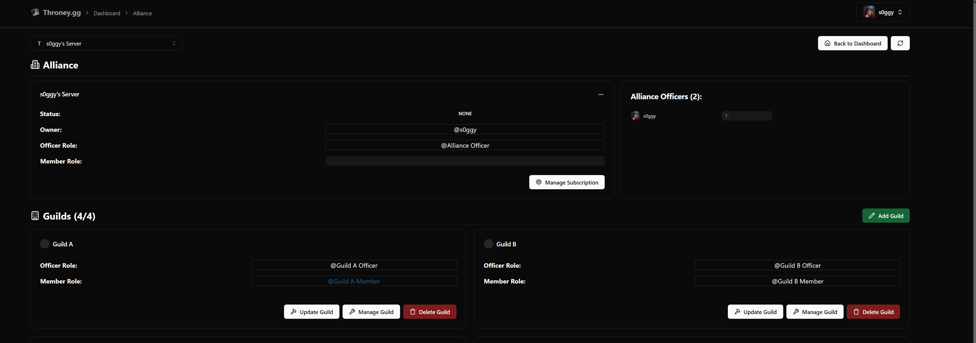Click Manage Guild for Guild B
The height and width of the screenshot is (343, 976).
tap(814, 312)
